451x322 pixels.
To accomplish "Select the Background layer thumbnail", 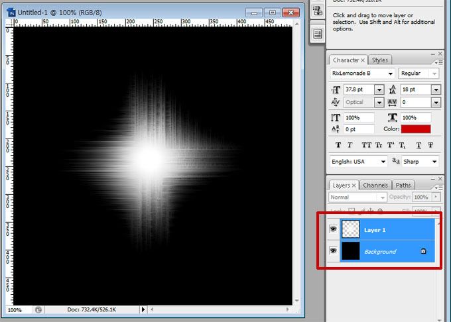I will click(350, 250).
